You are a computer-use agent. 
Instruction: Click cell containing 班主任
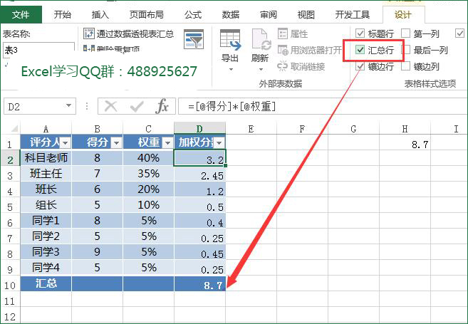[x=46, y=173]
